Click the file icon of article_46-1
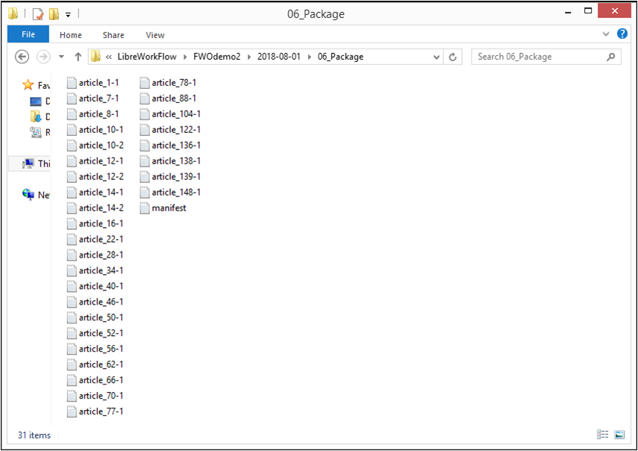 point(72,302)
